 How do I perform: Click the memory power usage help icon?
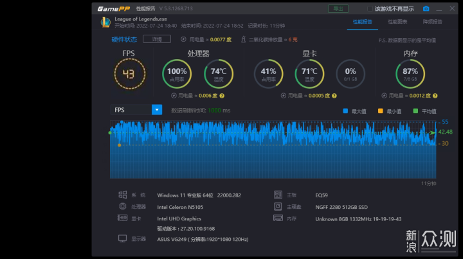coord(435,96)
